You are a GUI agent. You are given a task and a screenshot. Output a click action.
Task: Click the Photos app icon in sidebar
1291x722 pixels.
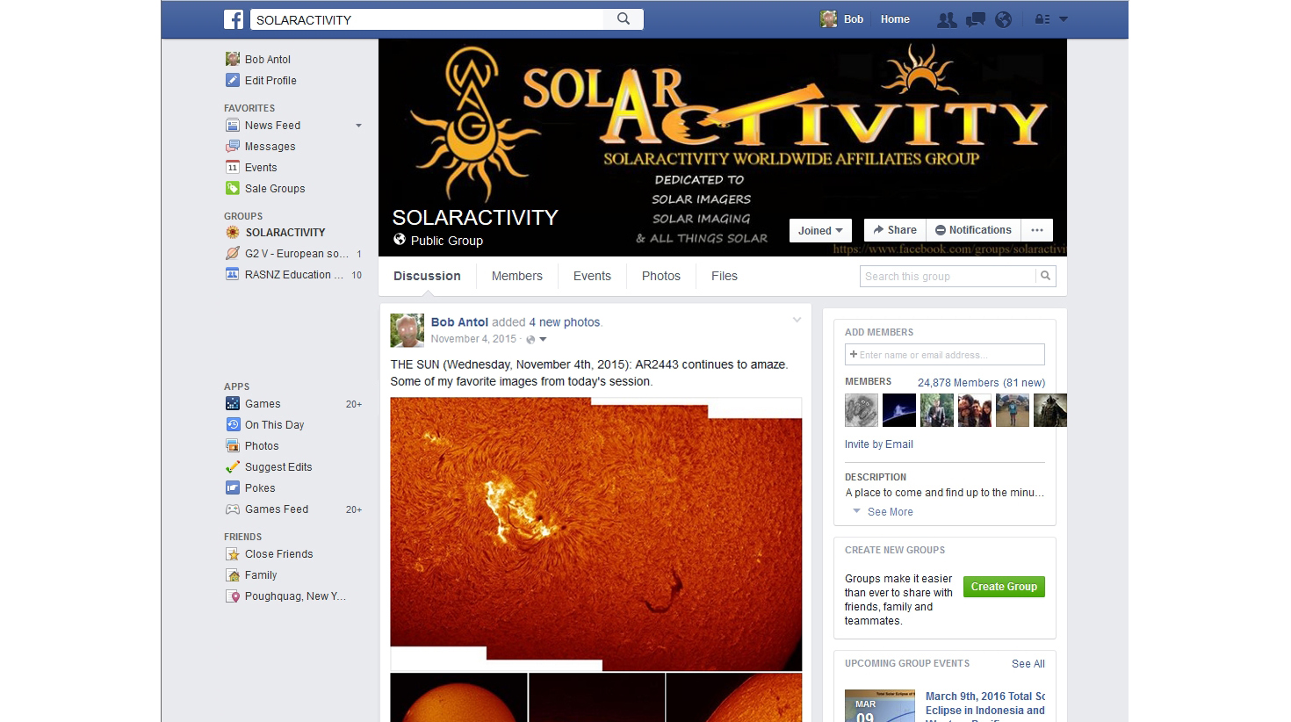click(233, 446)
